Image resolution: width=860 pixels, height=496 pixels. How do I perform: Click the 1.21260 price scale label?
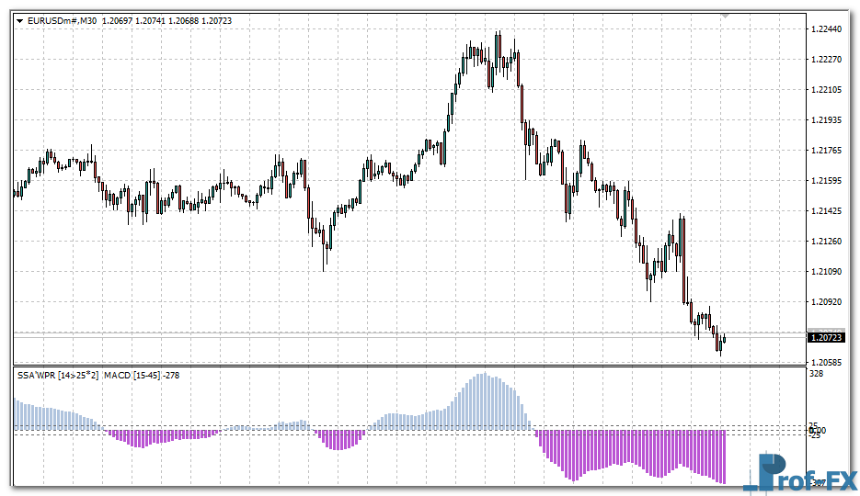point(828,242)
